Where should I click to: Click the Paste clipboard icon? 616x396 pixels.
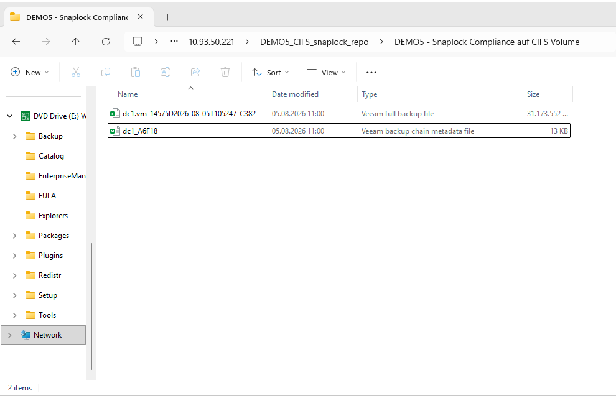click(136, 72)
